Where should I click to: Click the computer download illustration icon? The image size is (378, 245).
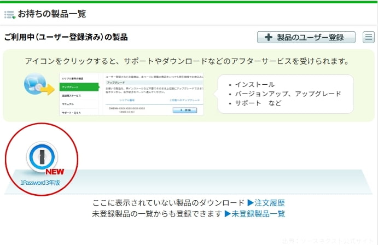pyautogui.click(x=39, y=84)
